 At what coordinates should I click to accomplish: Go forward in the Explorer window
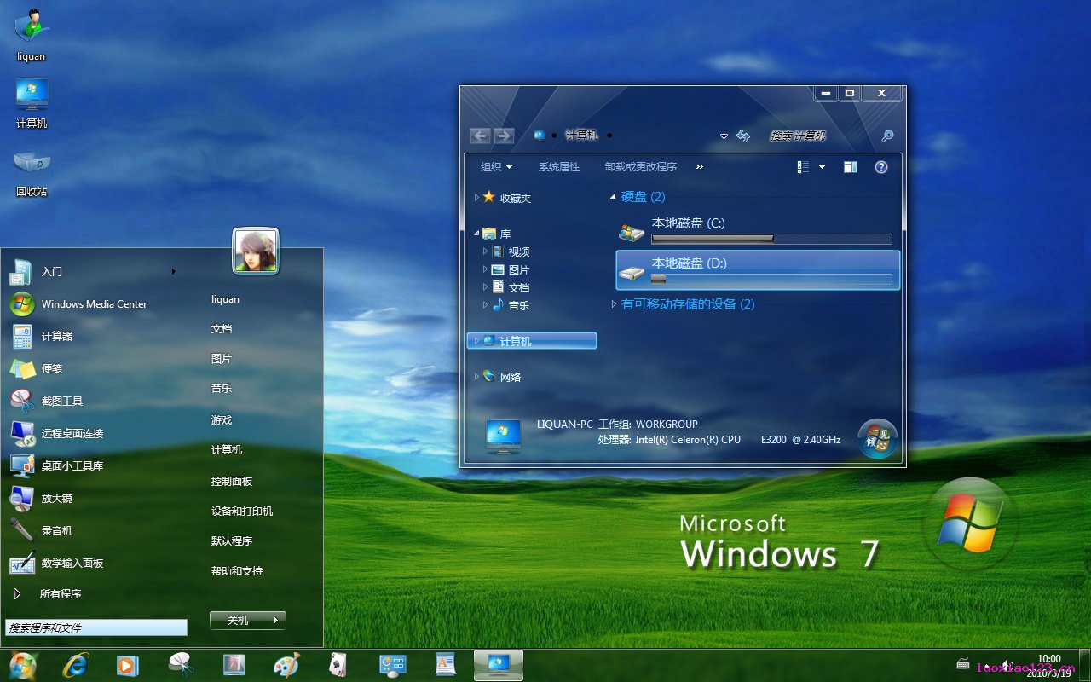pyautogui.click(x=504, y=136)
